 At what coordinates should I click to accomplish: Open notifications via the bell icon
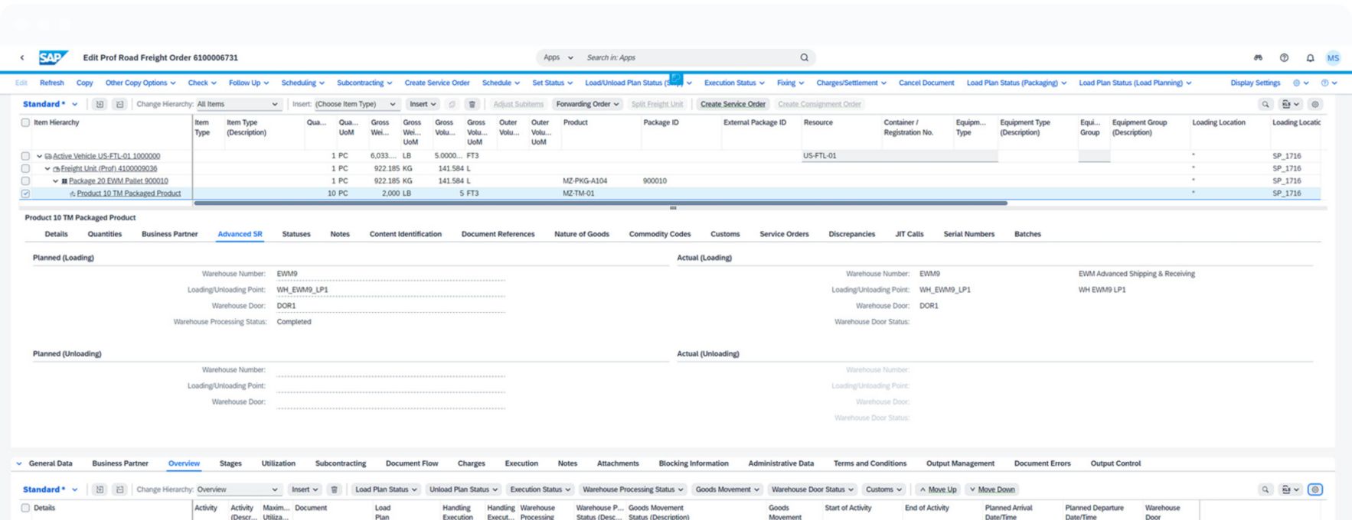(x=1310, y=58)
